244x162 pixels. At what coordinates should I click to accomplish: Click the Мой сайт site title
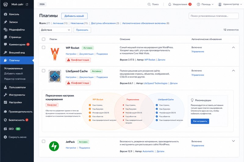click(17, 4)
